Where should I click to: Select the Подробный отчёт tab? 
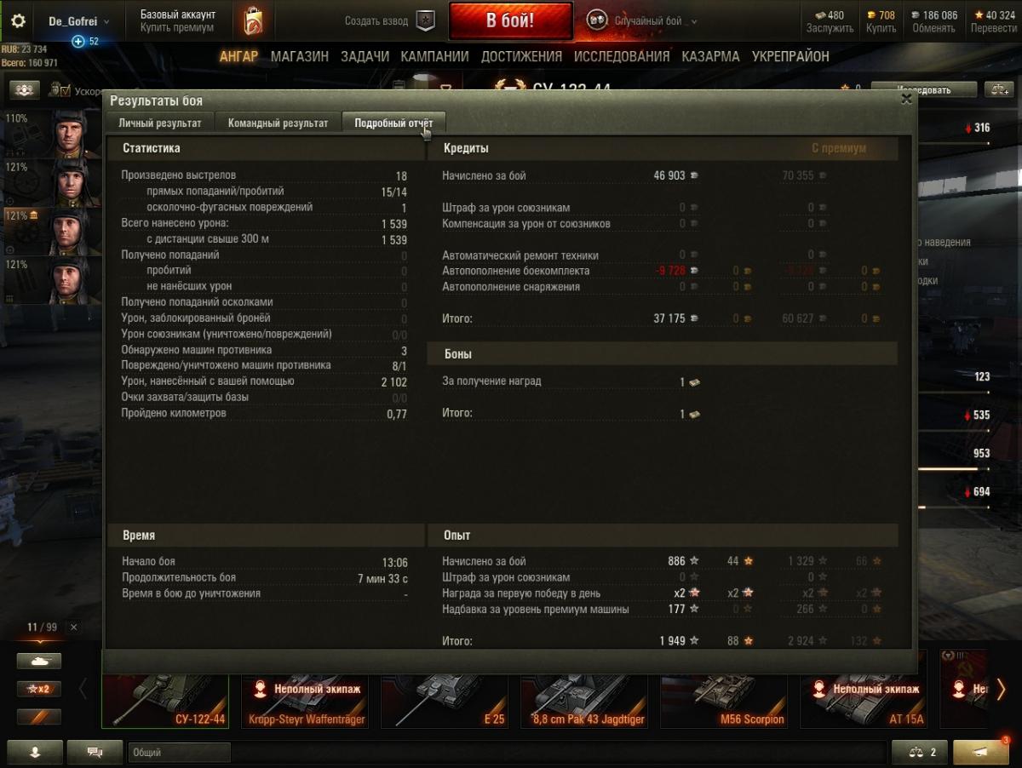393,123
